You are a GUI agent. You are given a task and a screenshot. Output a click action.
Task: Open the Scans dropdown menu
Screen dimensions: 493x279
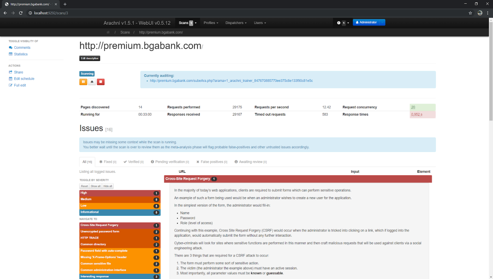187,23
